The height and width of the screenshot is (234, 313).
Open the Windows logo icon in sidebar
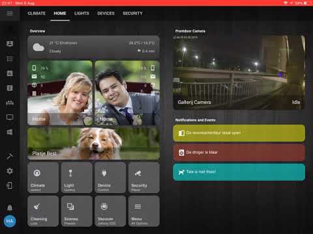(x=10, y=132)
